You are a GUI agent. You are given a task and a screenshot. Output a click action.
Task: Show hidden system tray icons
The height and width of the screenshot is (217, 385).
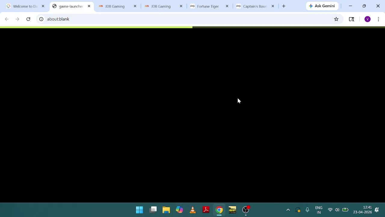[x=288, y=210]
